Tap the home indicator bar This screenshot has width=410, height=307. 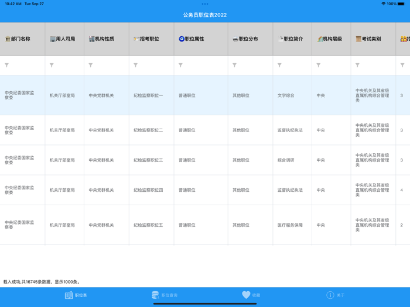pos(205,304)
